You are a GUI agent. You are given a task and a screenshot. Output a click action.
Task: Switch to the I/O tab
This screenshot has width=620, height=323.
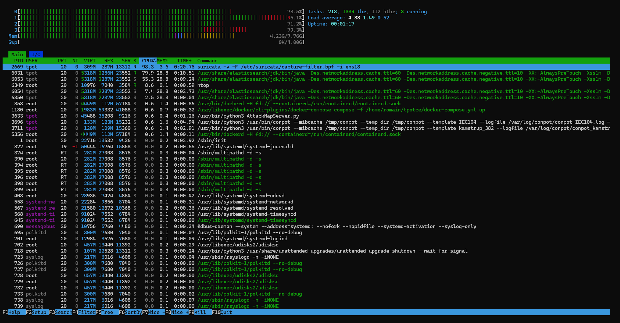pos(36,55)
